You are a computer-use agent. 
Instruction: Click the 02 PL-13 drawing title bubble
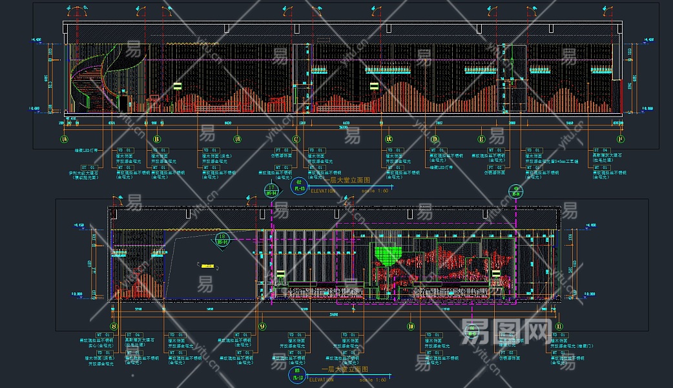click(x=299, y=186)
